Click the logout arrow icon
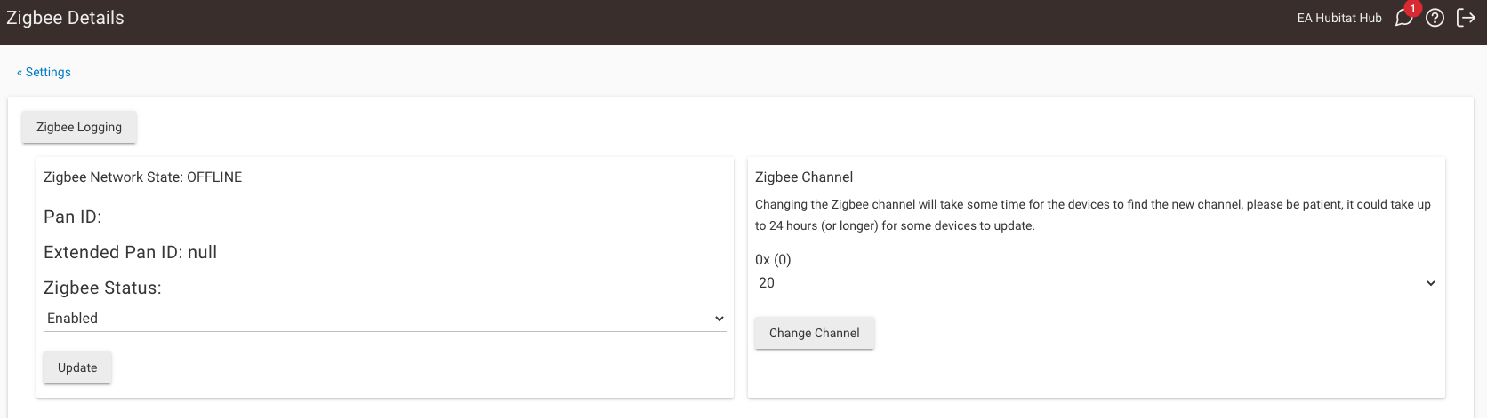Image resolution: width=1487 pixels, height=418 pixels. click(1466, 18)
